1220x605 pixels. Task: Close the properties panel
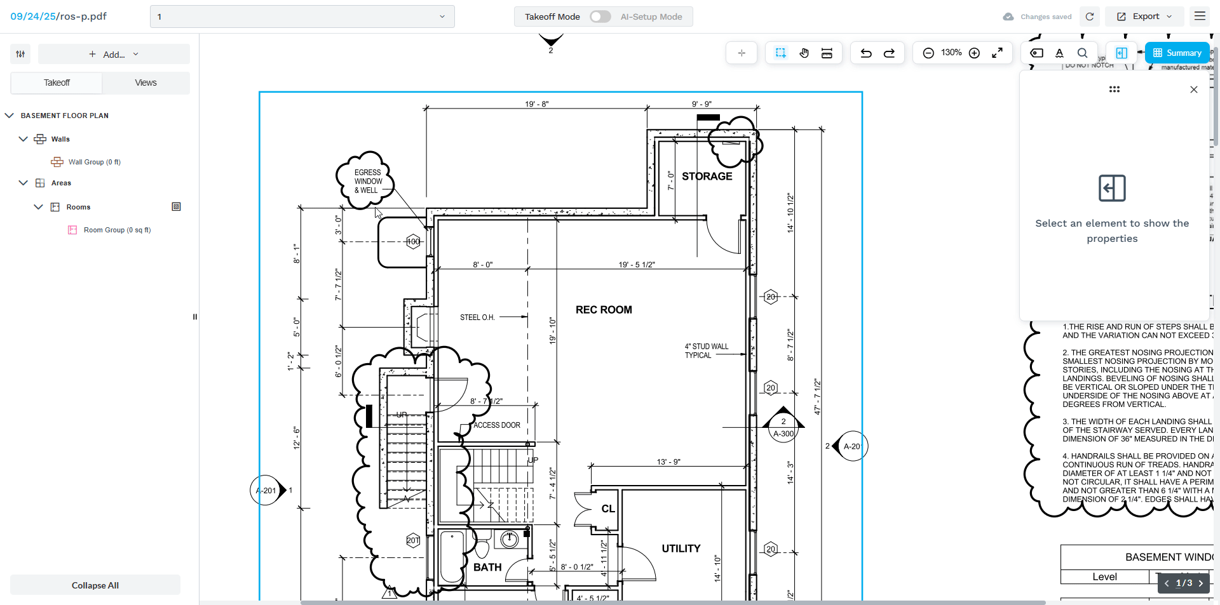tap(1194, 90)
